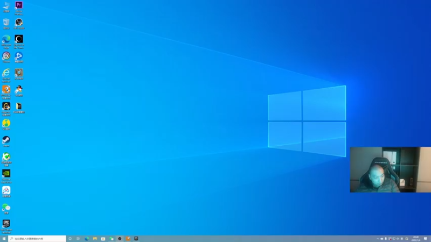Launch OBS Studio shortcut
This screenshot has height=242, width=431.
pyautogui.click(x=19, y=24)
